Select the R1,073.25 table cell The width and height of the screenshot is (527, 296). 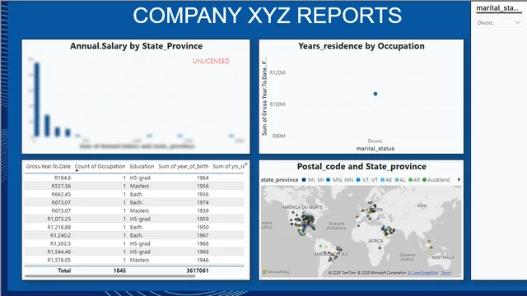(59, 219)
